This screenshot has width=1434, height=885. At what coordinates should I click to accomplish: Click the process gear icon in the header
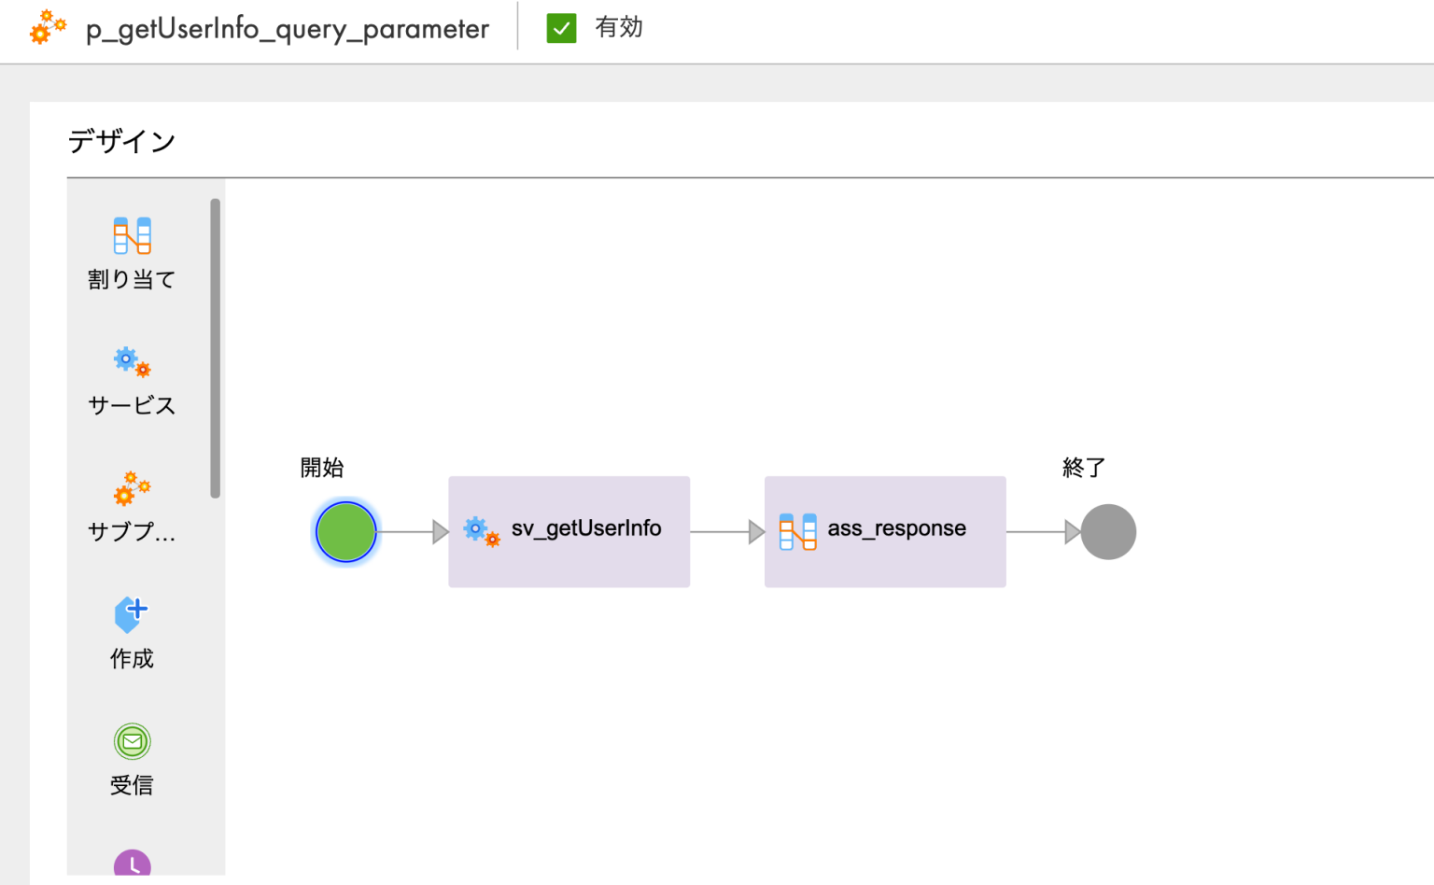(x=47, y=28)
